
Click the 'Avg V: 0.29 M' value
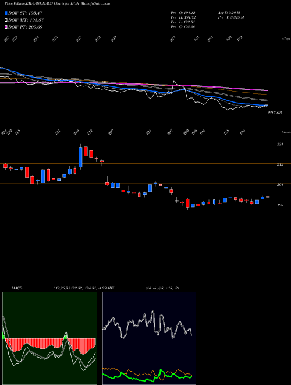pyautogui.click(x=229, y=12)
